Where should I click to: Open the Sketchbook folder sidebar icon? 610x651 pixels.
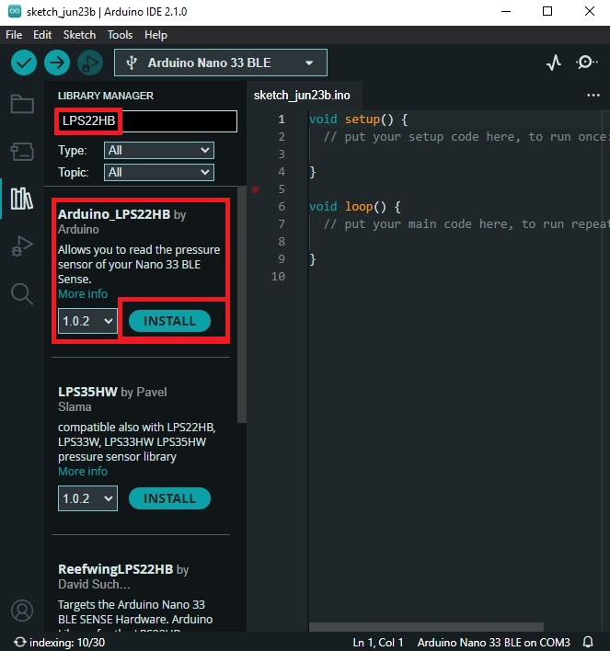pos(22,104)
